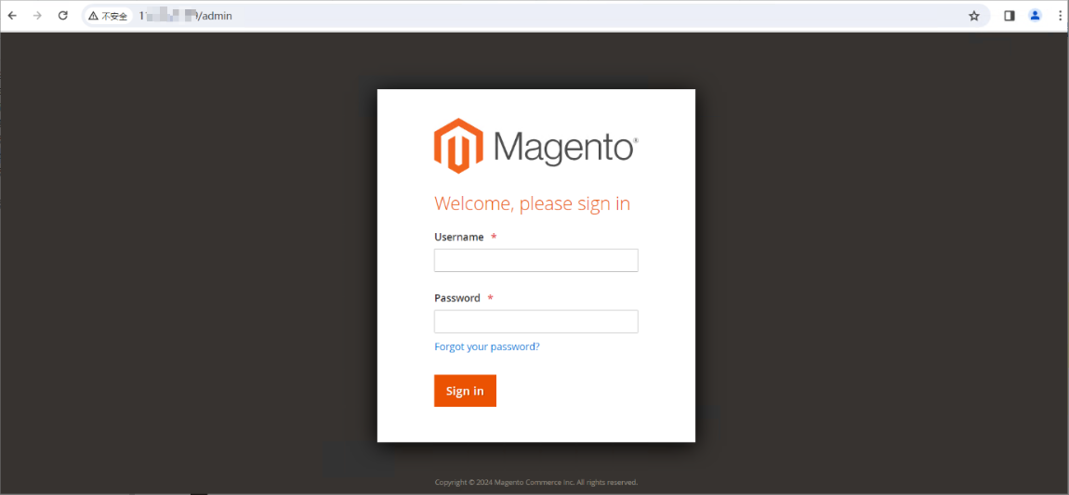1069x495 pixels.
Task: Click the browser forward arrow
Action: [x=37, y=16]
